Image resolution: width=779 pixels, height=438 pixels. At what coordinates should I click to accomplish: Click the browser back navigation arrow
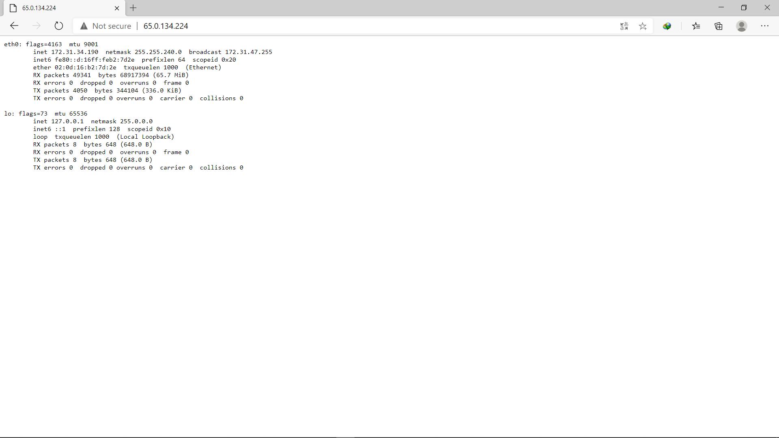14,26
